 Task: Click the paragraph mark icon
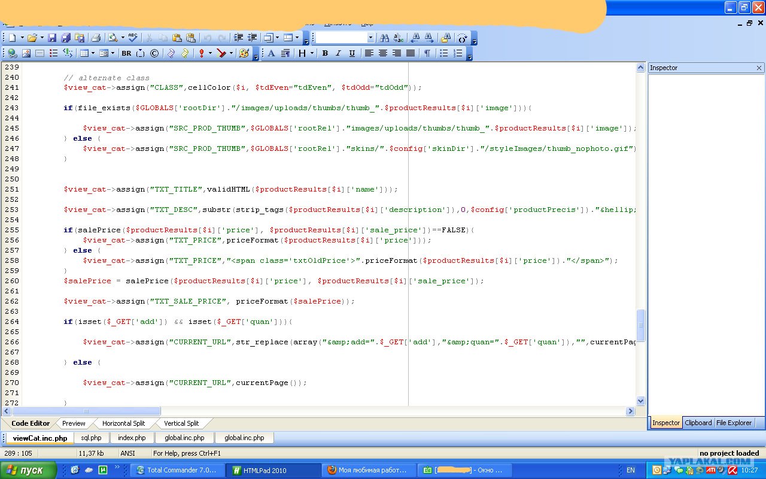[x=427, y=53]
